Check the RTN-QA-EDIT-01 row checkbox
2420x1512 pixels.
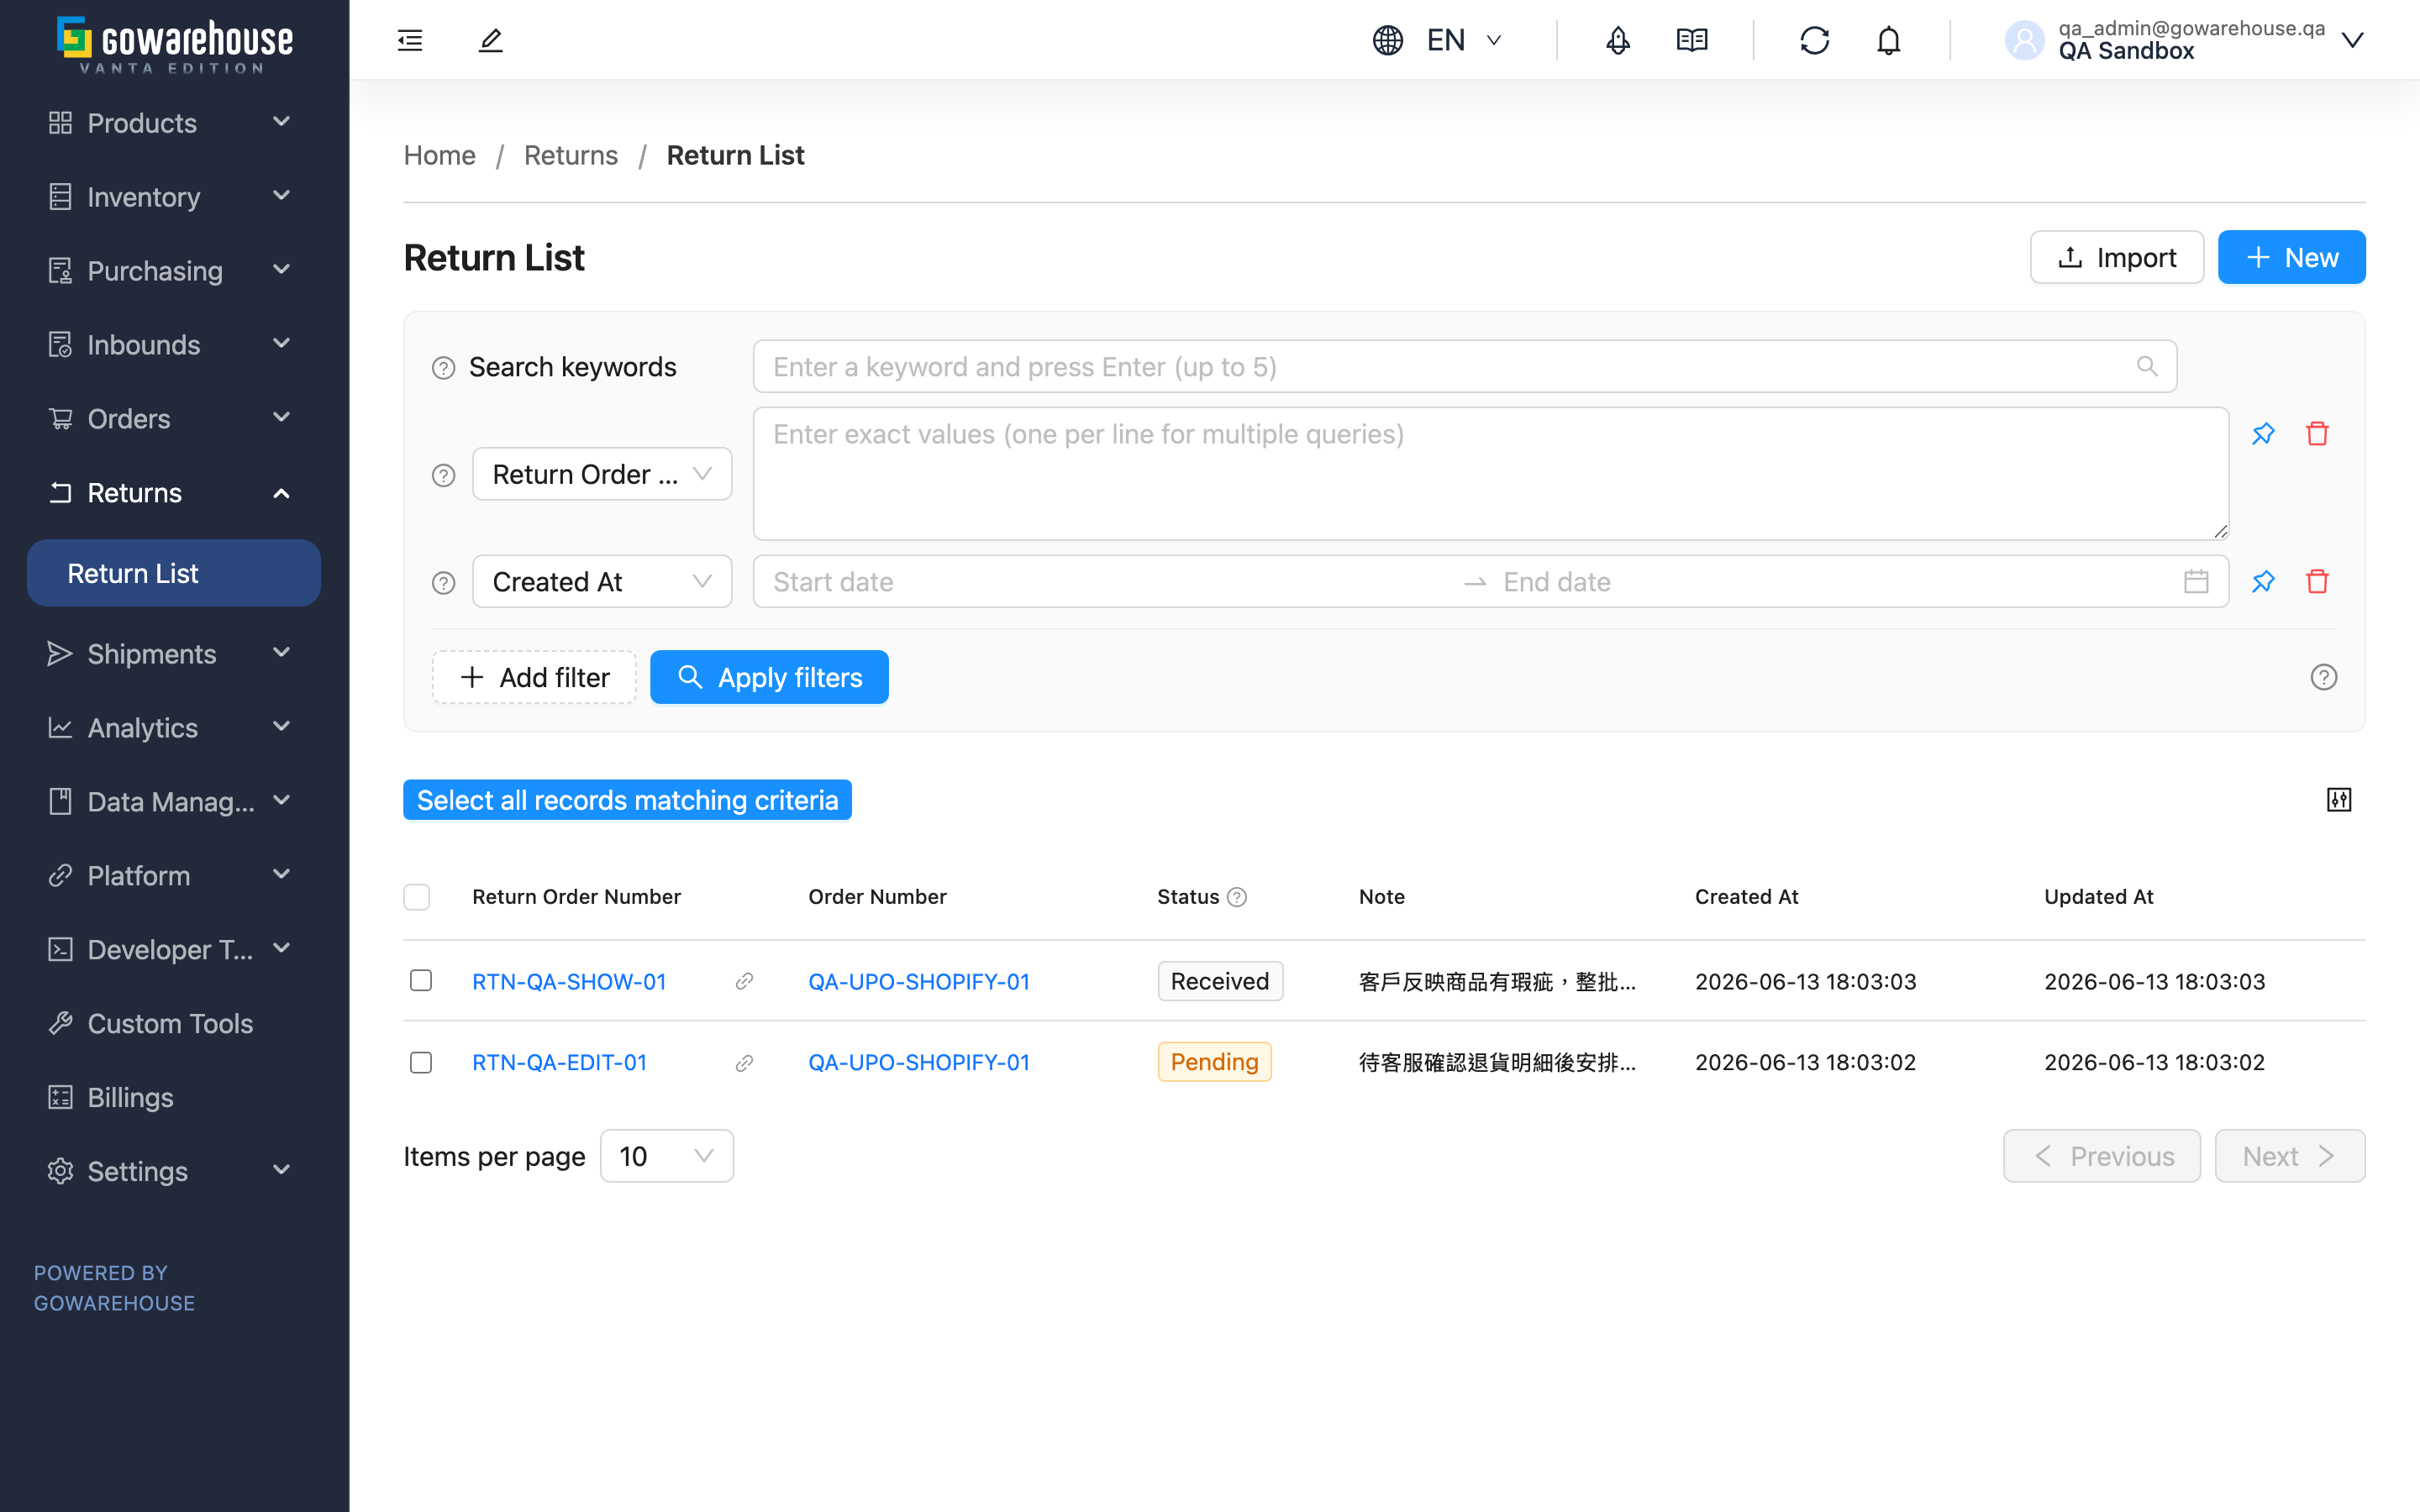click(421, 1062)
